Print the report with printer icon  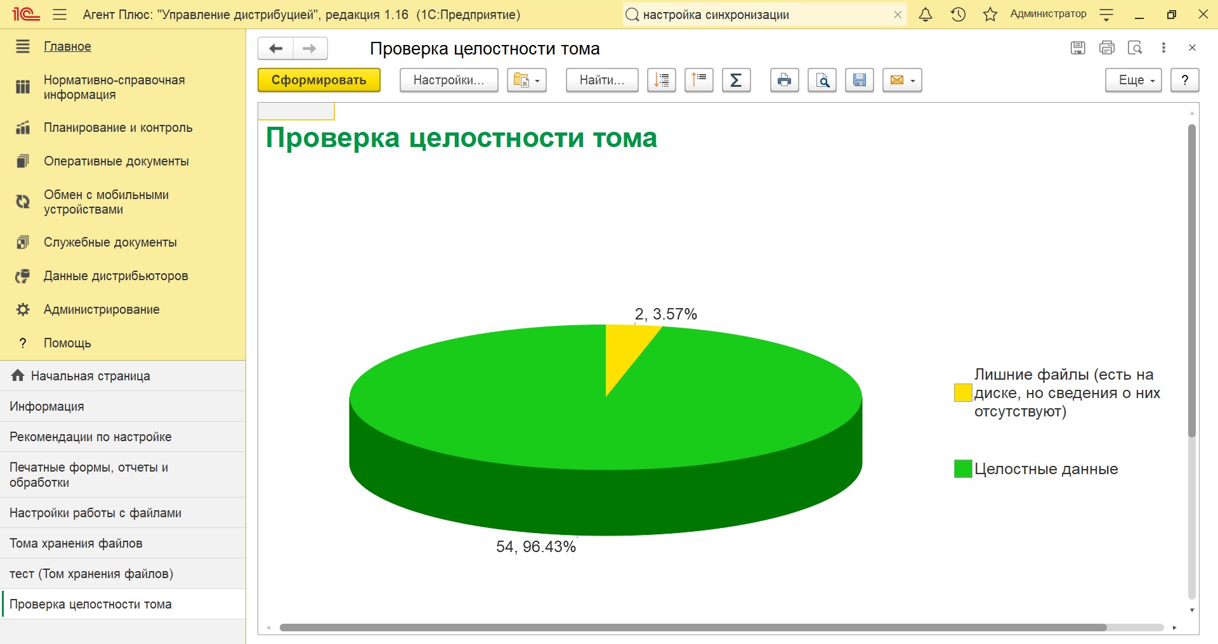point(785,80)
